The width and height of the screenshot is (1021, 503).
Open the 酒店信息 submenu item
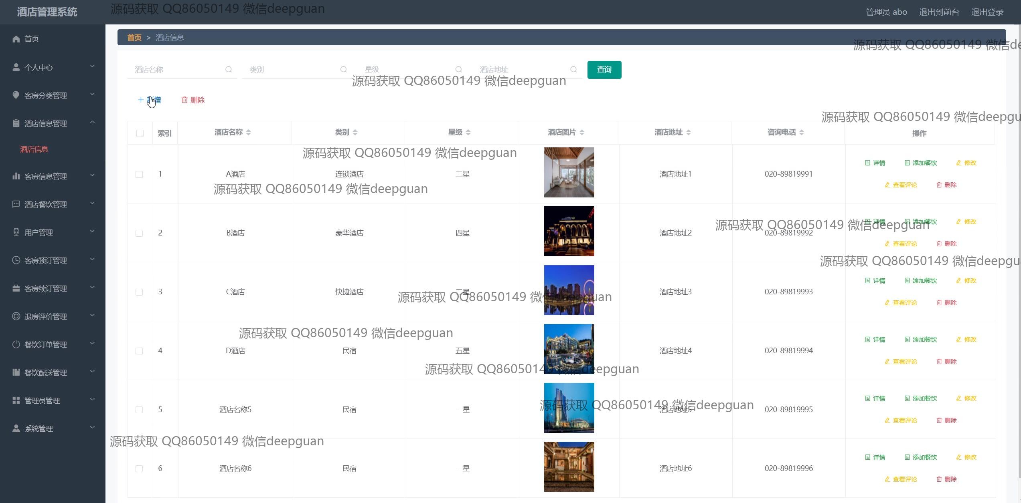[34, 149]
